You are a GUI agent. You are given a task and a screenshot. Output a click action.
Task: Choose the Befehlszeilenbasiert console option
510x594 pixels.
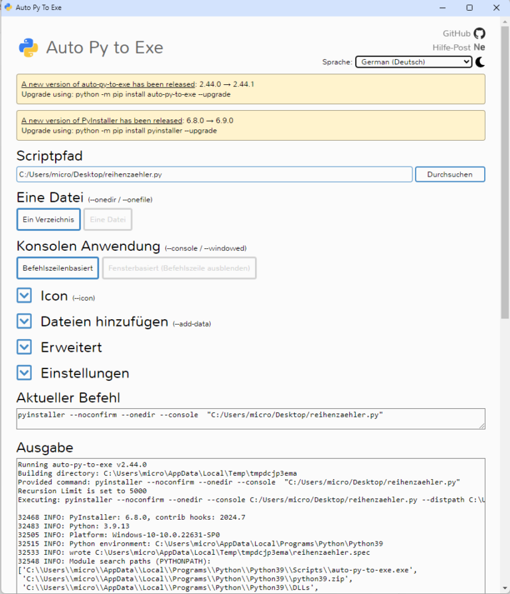click(x=58, y=268)
